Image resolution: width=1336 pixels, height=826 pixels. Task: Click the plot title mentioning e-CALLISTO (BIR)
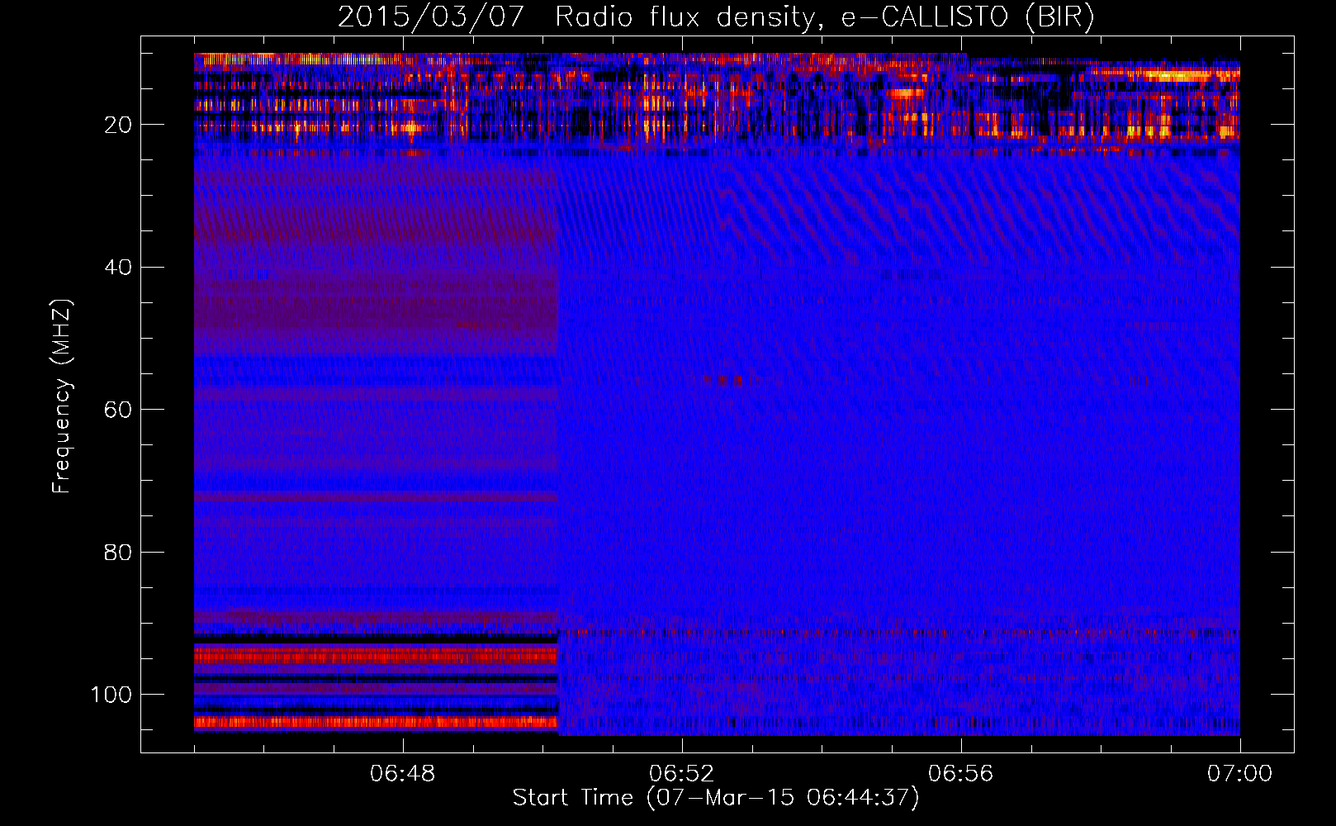pos(716,17)
